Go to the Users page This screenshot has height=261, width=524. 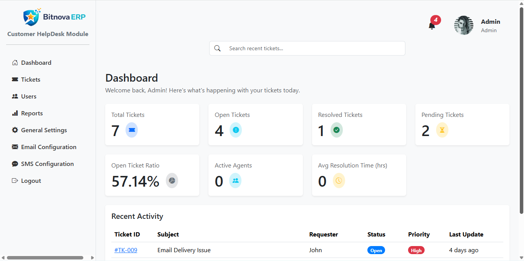click(28, 97)
